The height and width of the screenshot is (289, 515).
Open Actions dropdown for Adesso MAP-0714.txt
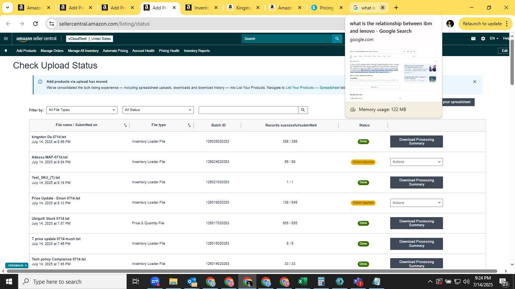coord(416,162)
